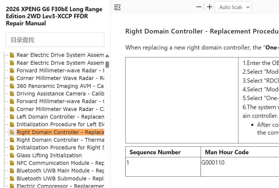
Task: Click step 1 Enter the OB text
Action: pos(261,63)
